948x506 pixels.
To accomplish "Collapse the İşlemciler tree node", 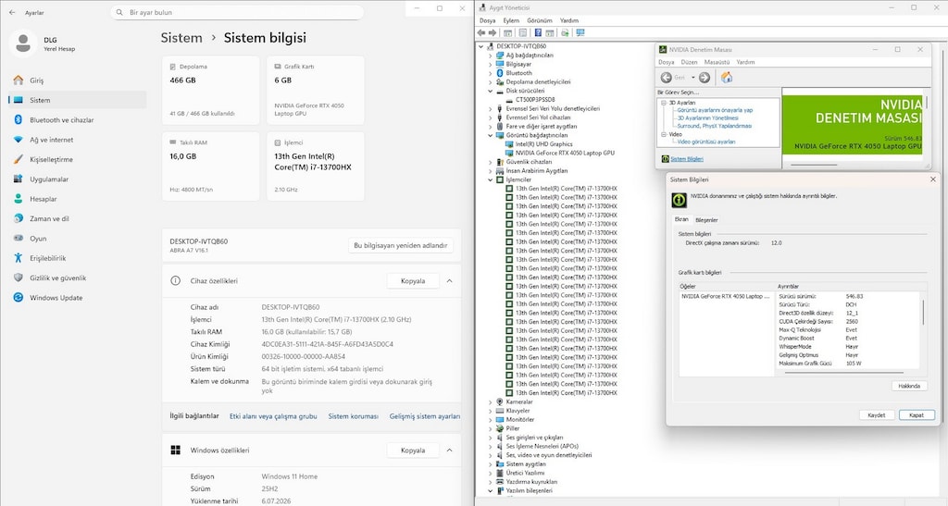I will click(491, 179).
